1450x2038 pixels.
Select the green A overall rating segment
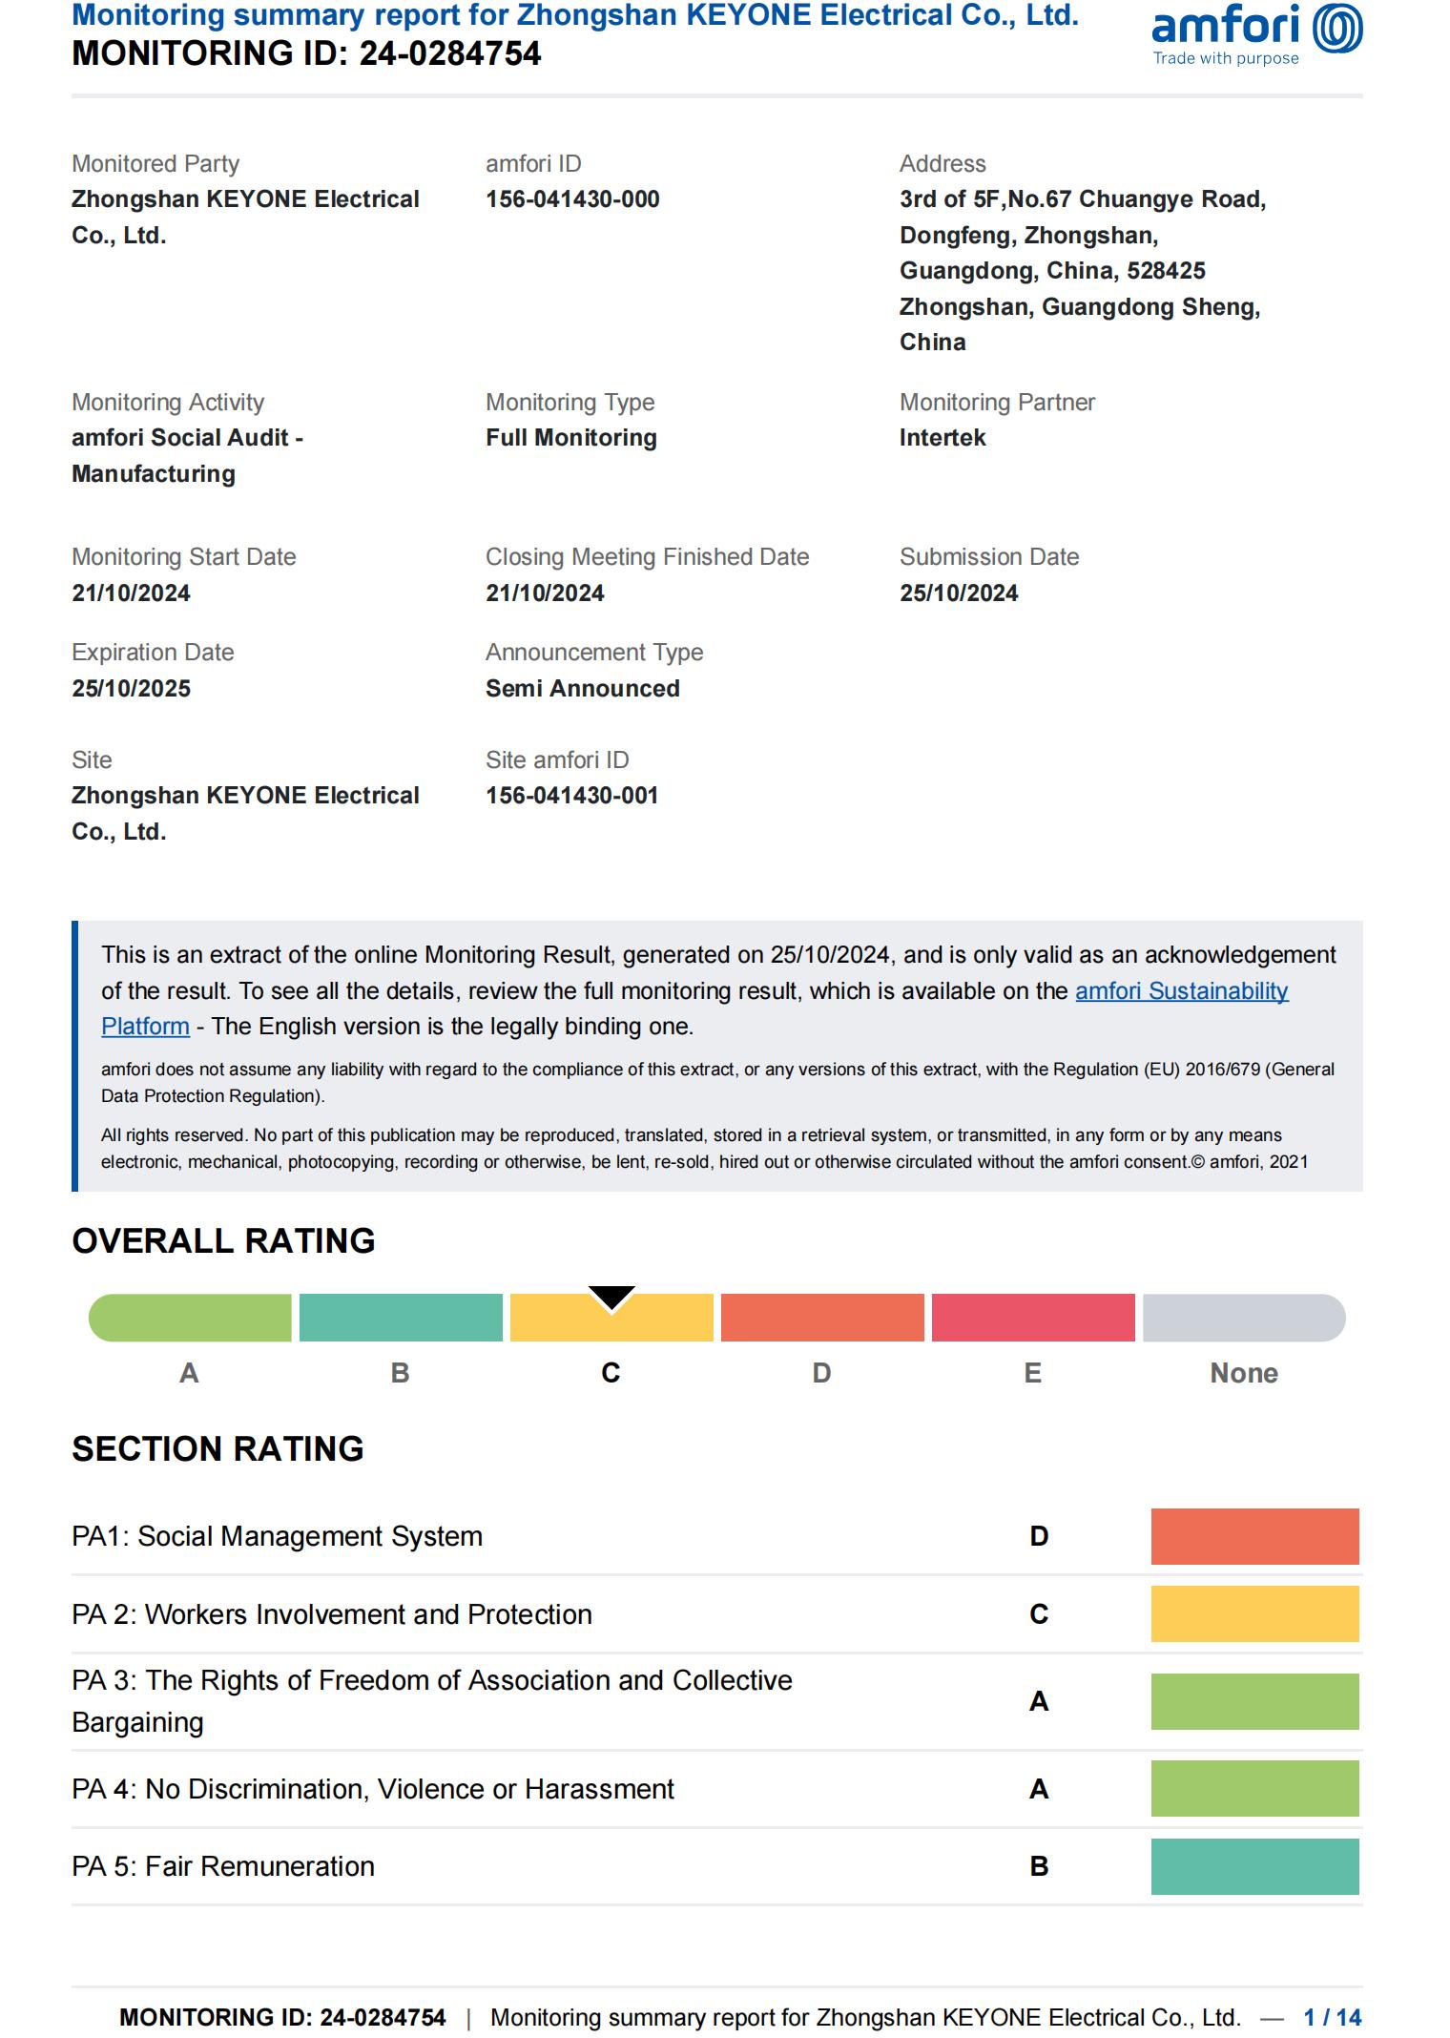pos(190,1319)
